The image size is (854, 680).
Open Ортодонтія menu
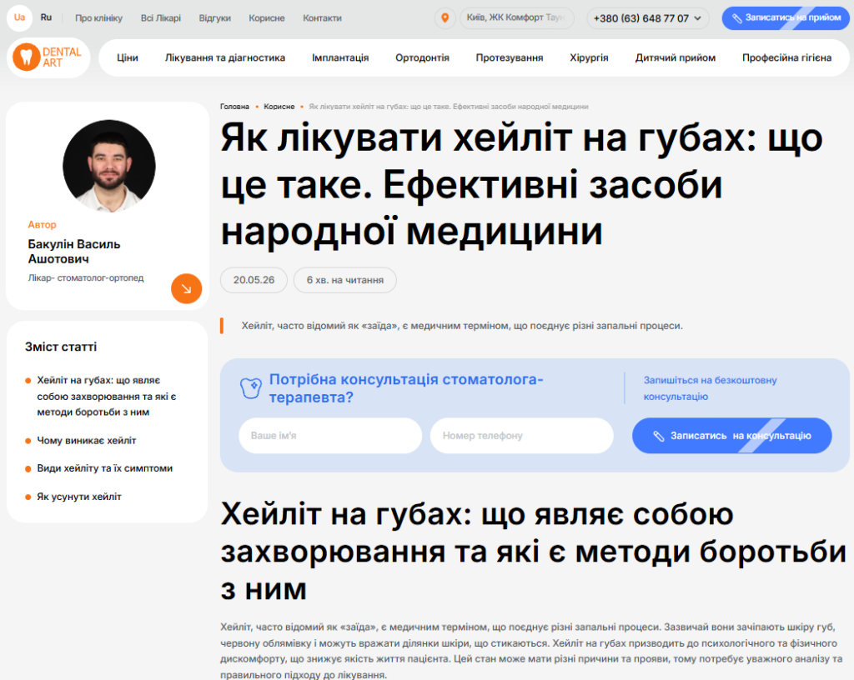422,57
